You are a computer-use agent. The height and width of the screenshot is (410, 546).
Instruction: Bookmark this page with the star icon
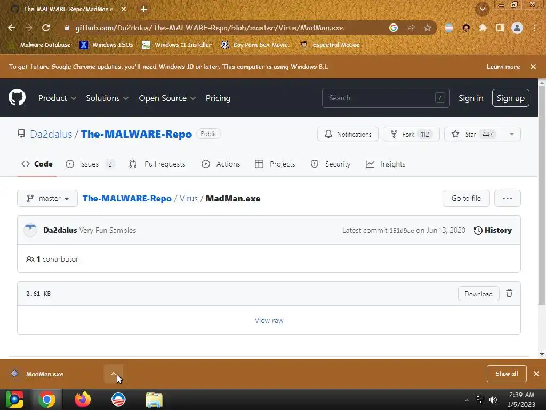[428, 28]
